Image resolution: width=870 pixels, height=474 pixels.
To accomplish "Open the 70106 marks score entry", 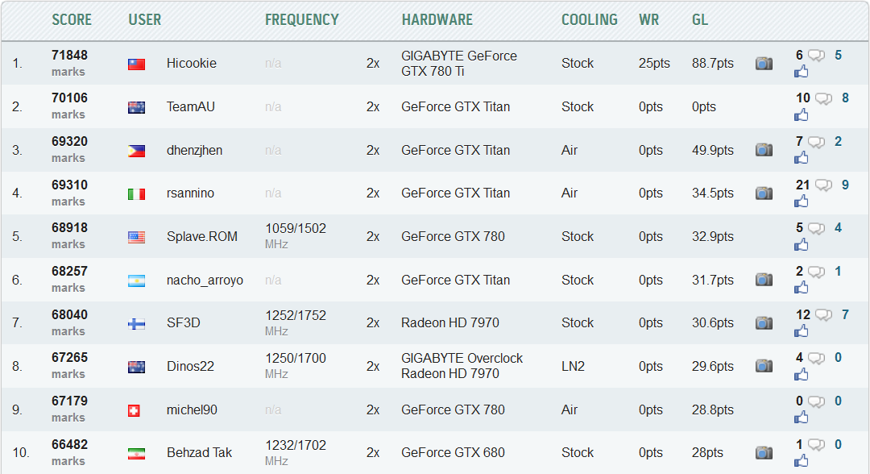I will (x=69, y=106).
